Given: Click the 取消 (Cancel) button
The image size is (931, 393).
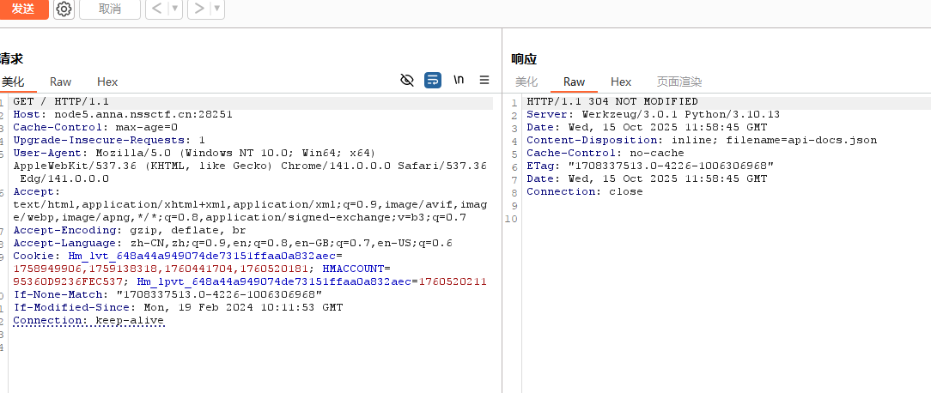Looking at the screenshot, I should point(110,9).
